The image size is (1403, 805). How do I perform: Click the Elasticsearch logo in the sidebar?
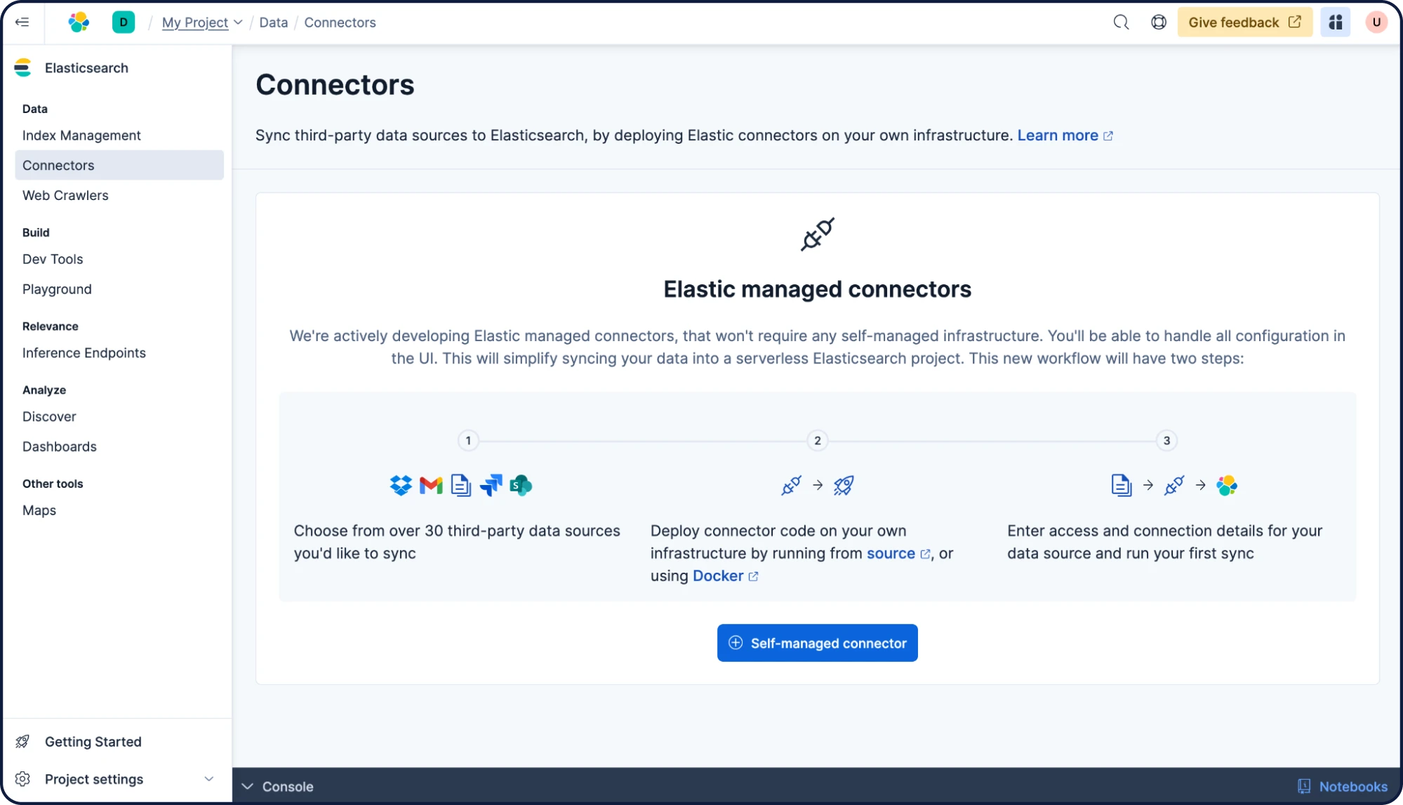(23, 68)
